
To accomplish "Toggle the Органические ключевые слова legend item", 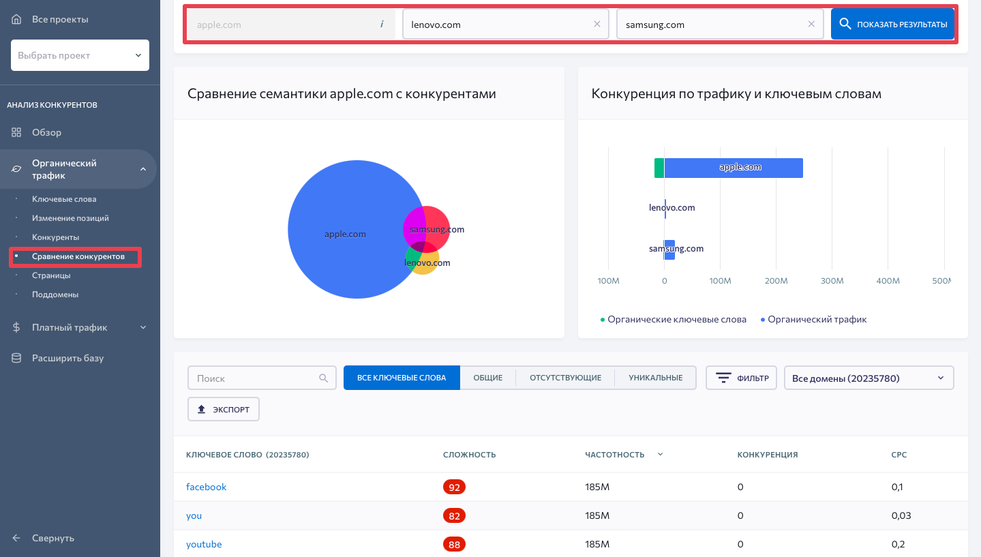I will (674, 319).
